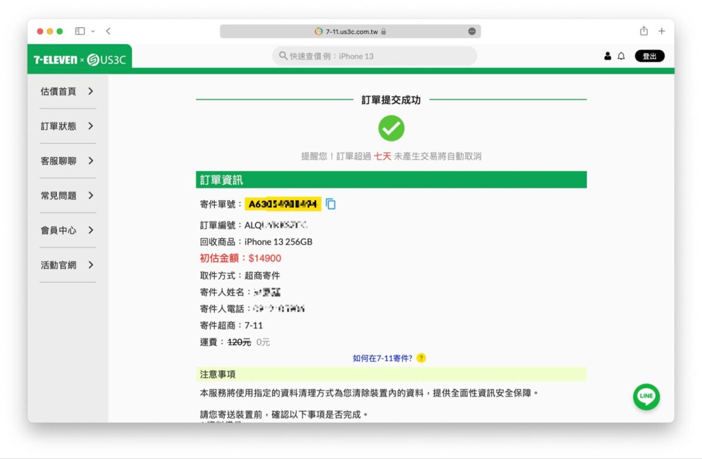
Task: Click the yellow question mark help icon
Action: (x=421, y=358)
